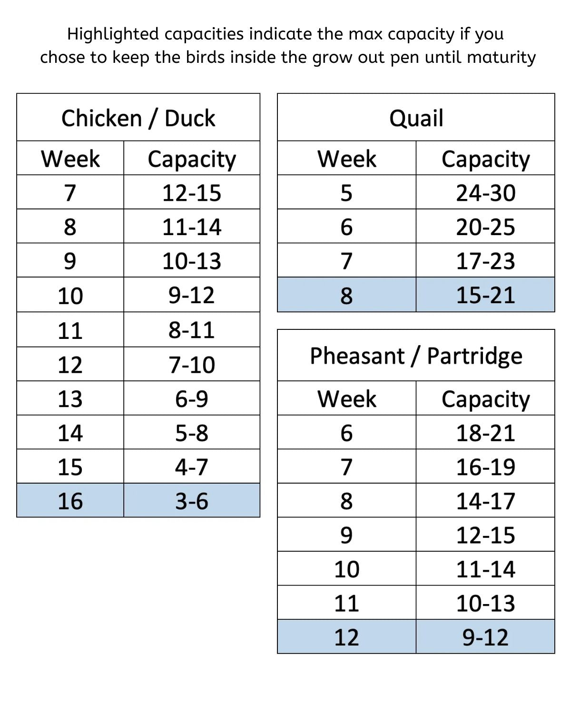Image resolution: width=571 pixels, height=714 pixels.
Task: Click the Chicken / Duck table title
Action: pos(138,118)
